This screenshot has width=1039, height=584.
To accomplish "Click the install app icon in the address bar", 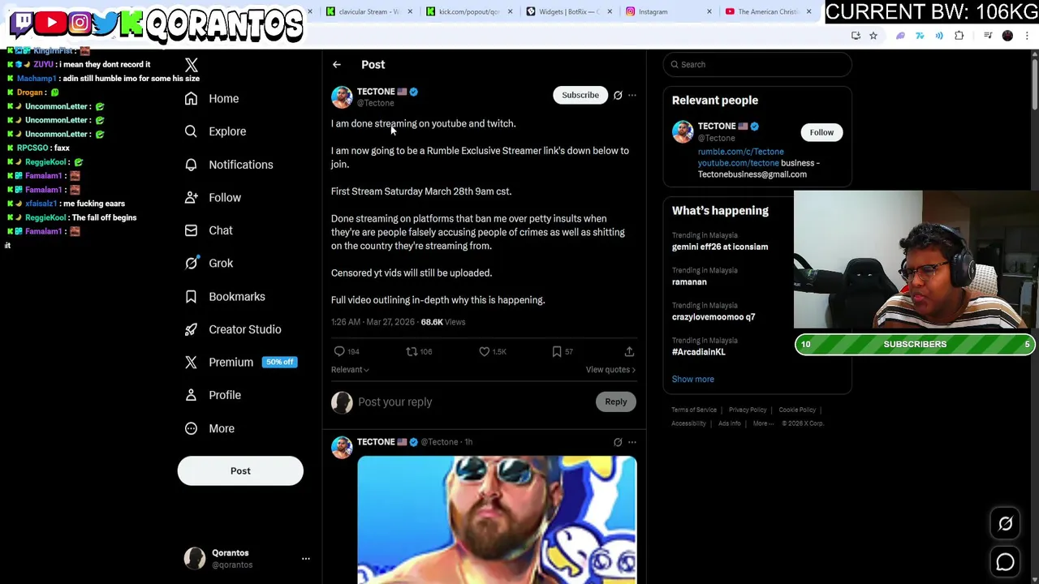I will pyautogui.click(x=856, y=36).
